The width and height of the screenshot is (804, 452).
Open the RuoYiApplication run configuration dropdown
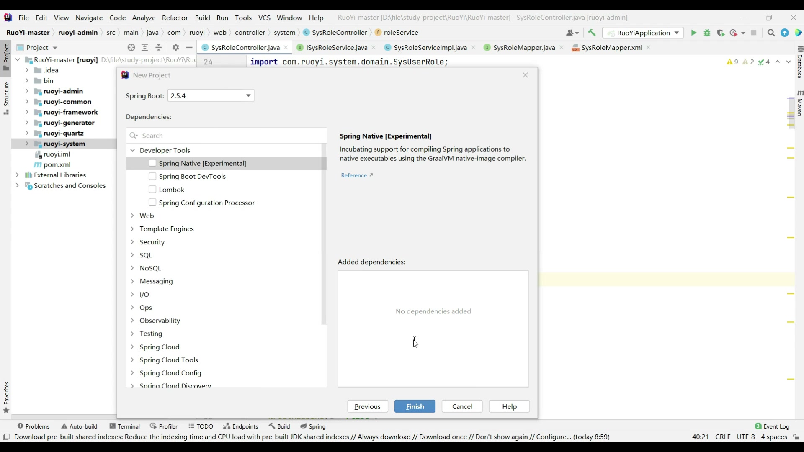point(643,33)
